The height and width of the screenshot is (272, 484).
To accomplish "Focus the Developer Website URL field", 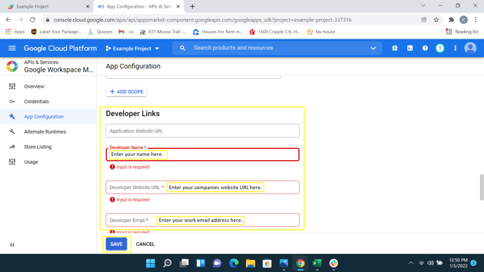I will (203, 187).
